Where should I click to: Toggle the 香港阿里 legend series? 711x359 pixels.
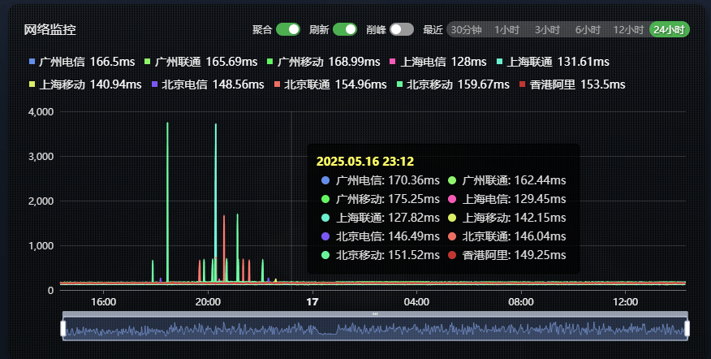click(x=572, y=84)
